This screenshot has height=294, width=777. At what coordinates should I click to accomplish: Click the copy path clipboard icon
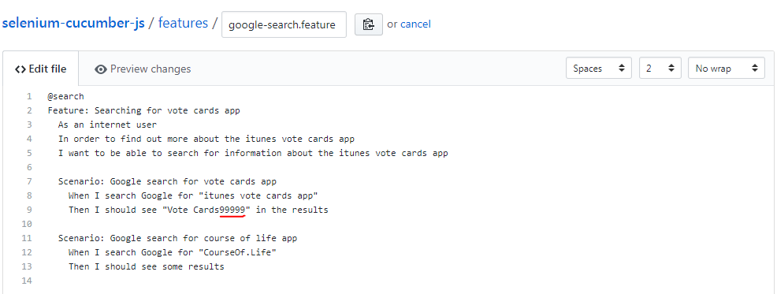[x=368, y=24]
